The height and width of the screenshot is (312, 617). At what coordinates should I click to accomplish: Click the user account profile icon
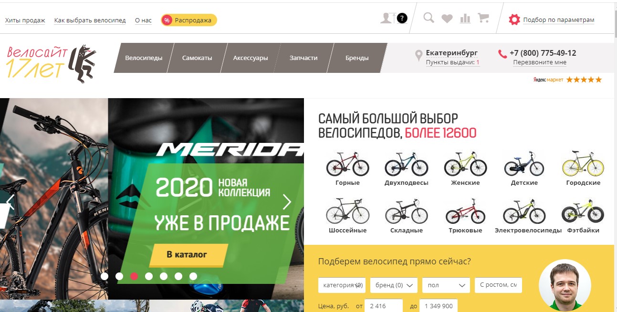point(386,18)
